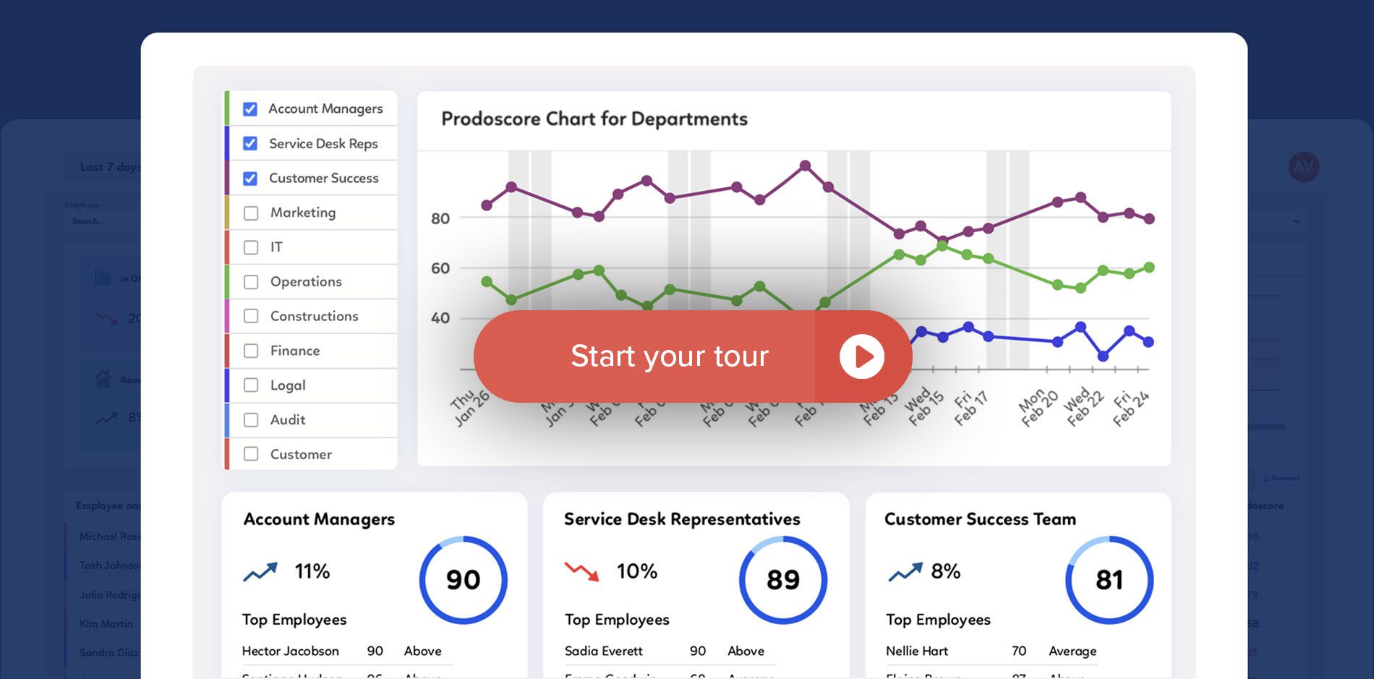Click the Account Managers label in list
The width and height of the screenshot is (1374, 679).
click(x=325, y=109)
